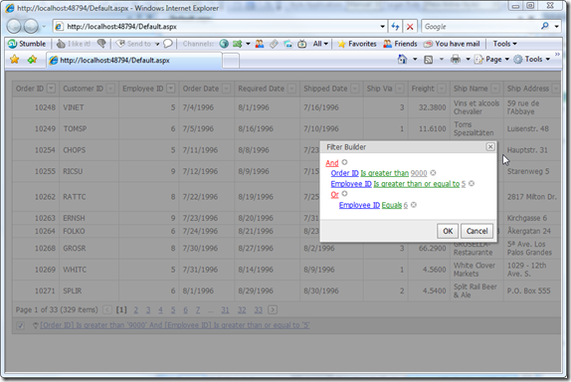Open the address bar history dropdown
The image size is (571, 382).
pos(382,27)
